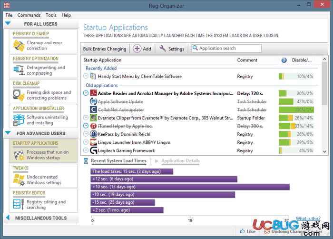Click the blue help question mark icon
Image resolution: width=333 pixels, height=239 pixels.
click(284, 60)
